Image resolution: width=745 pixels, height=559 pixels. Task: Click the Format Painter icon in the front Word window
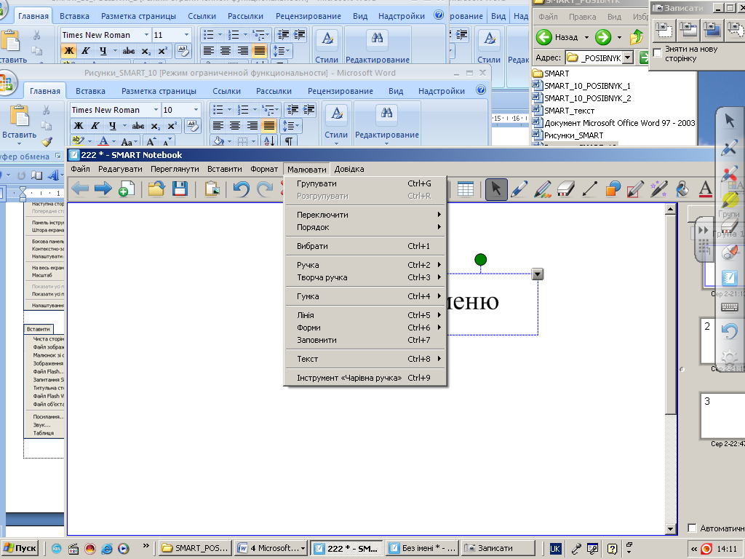[x=47, y=142]
